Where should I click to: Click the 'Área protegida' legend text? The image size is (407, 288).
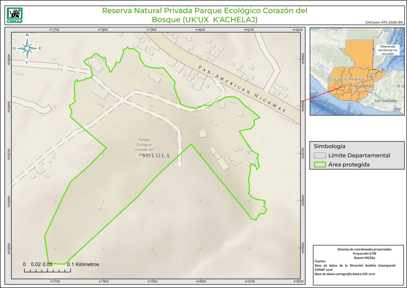[349, 164]
